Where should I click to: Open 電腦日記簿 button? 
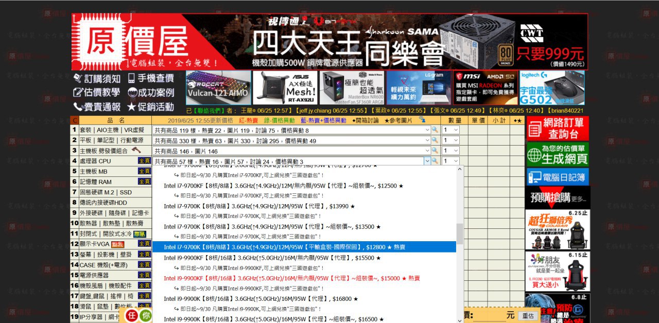point(558,177)
